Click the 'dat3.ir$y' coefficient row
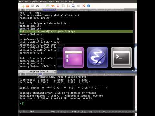Image resolution: width=155 pixels, height=116 pixels. point(55,82)
